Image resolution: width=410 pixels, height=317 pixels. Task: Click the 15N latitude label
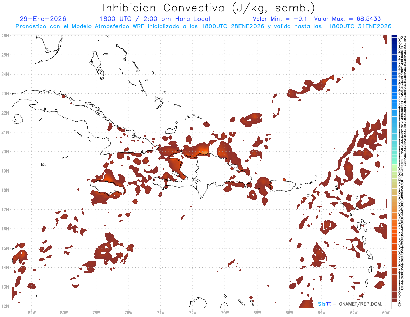point(5,248)
